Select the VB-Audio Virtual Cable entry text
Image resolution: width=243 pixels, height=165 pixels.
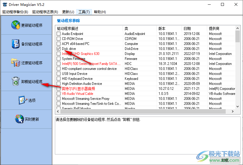point(77,94)
